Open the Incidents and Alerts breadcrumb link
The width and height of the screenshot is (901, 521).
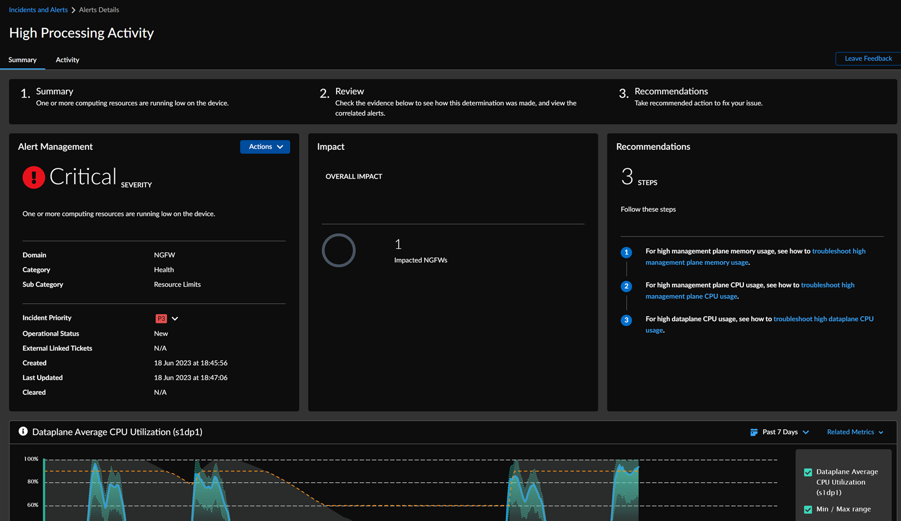(38, 10)
